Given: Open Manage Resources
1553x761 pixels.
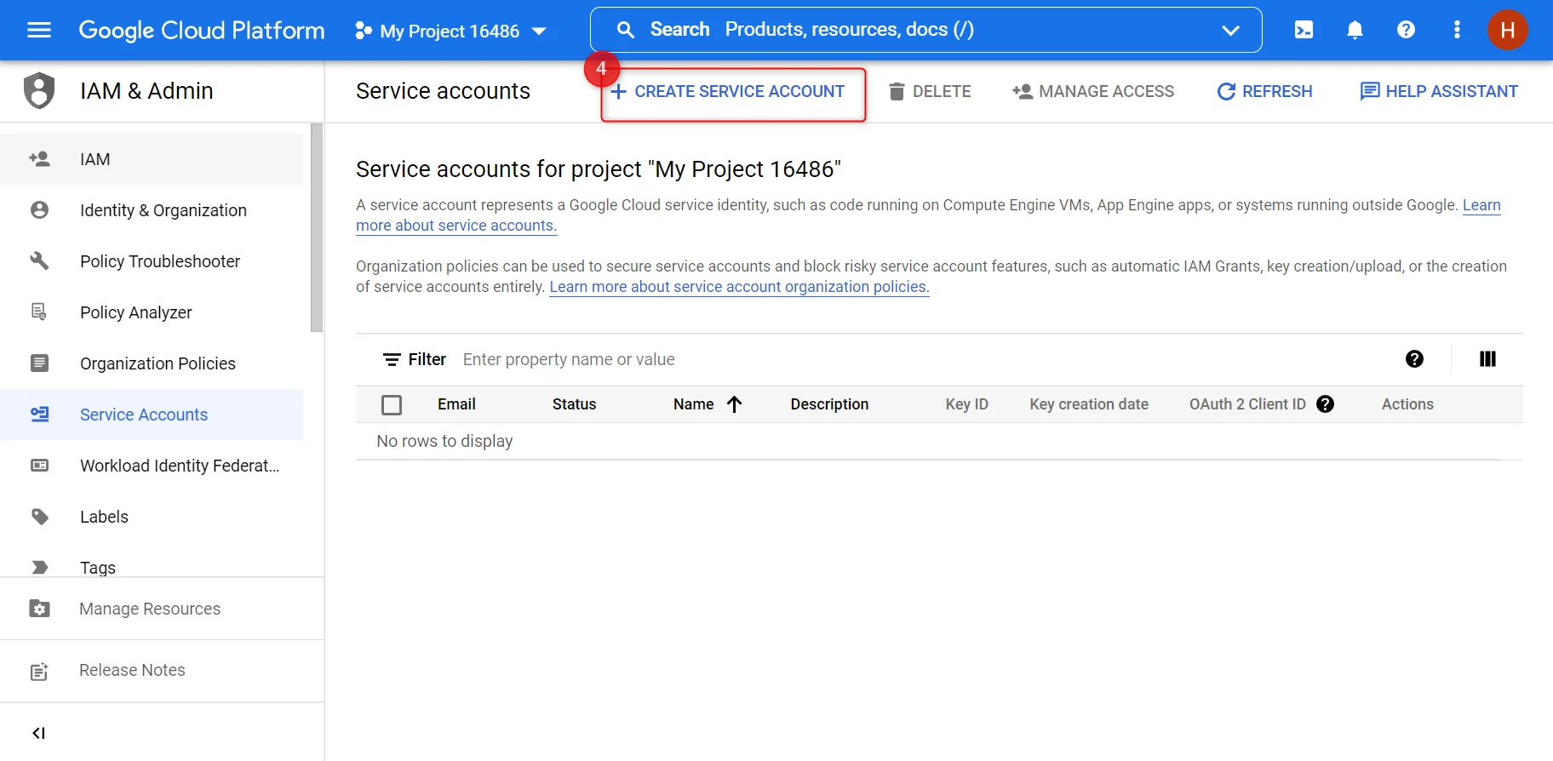Looking at the screenshot, I should click(162, 609).
